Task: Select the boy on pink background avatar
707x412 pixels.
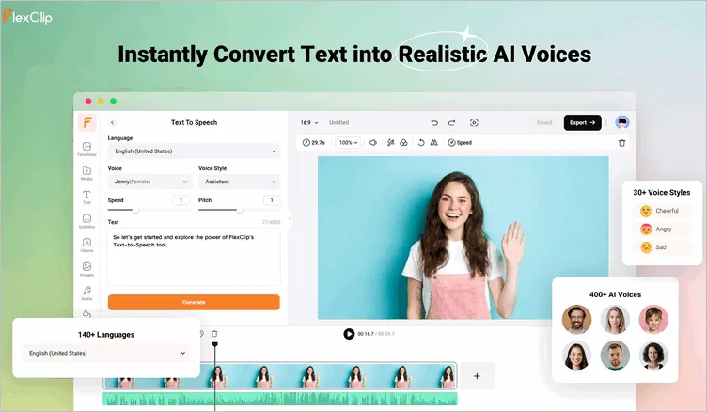Action: click(653, 320)
